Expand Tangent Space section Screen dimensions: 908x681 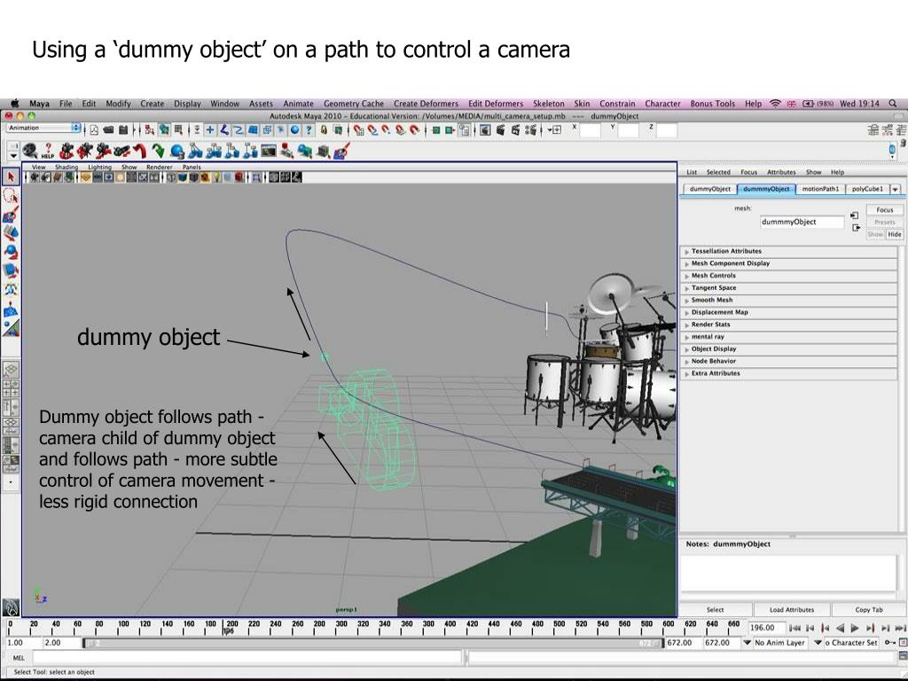click(x=788, y=288)
